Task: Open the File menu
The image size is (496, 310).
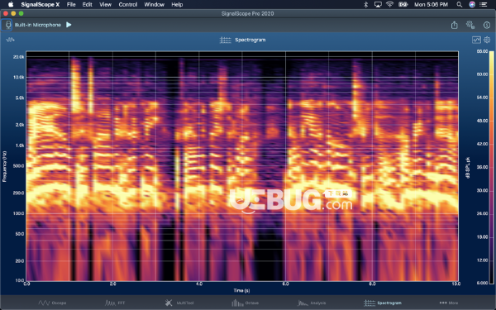Action: click(x=71, y=4)
